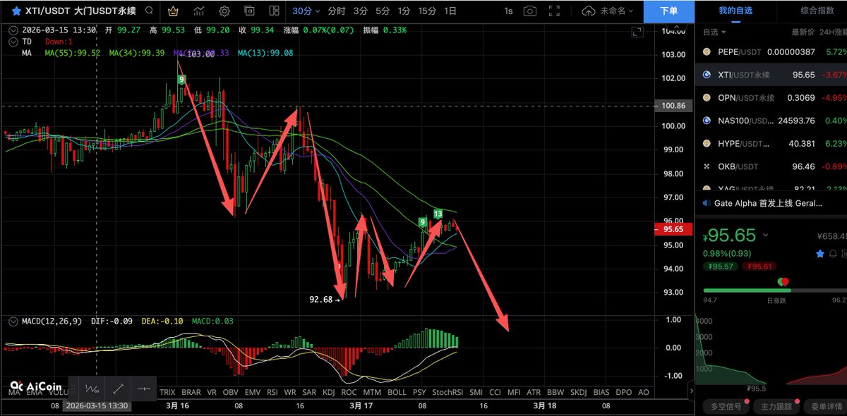
Task: Select the 1日 timeframe
Action: tap(450, 11)
